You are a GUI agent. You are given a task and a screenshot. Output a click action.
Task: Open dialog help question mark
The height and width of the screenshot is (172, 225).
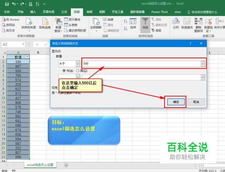click(x=190, y=43)
